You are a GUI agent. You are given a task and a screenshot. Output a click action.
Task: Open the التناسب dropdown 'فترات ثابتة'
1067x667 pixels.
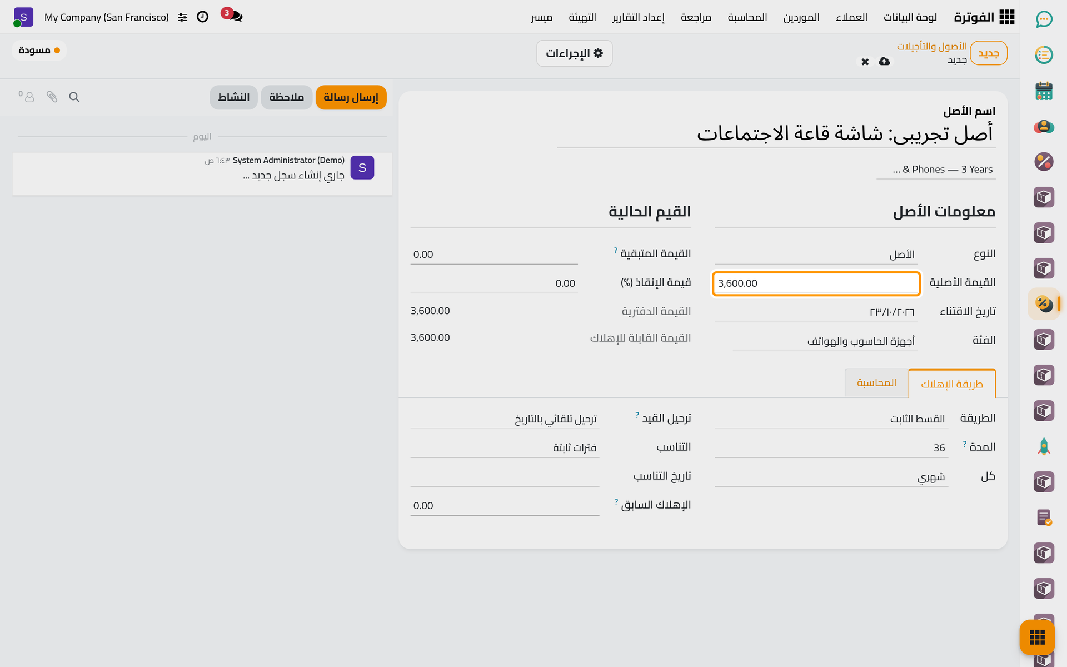click(505, 447)
